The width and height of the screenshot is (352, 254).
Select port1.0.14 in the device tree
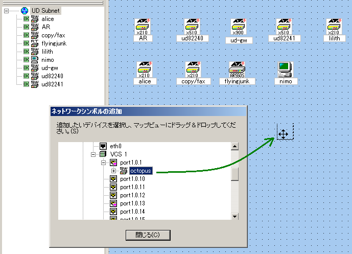(132, 212)
